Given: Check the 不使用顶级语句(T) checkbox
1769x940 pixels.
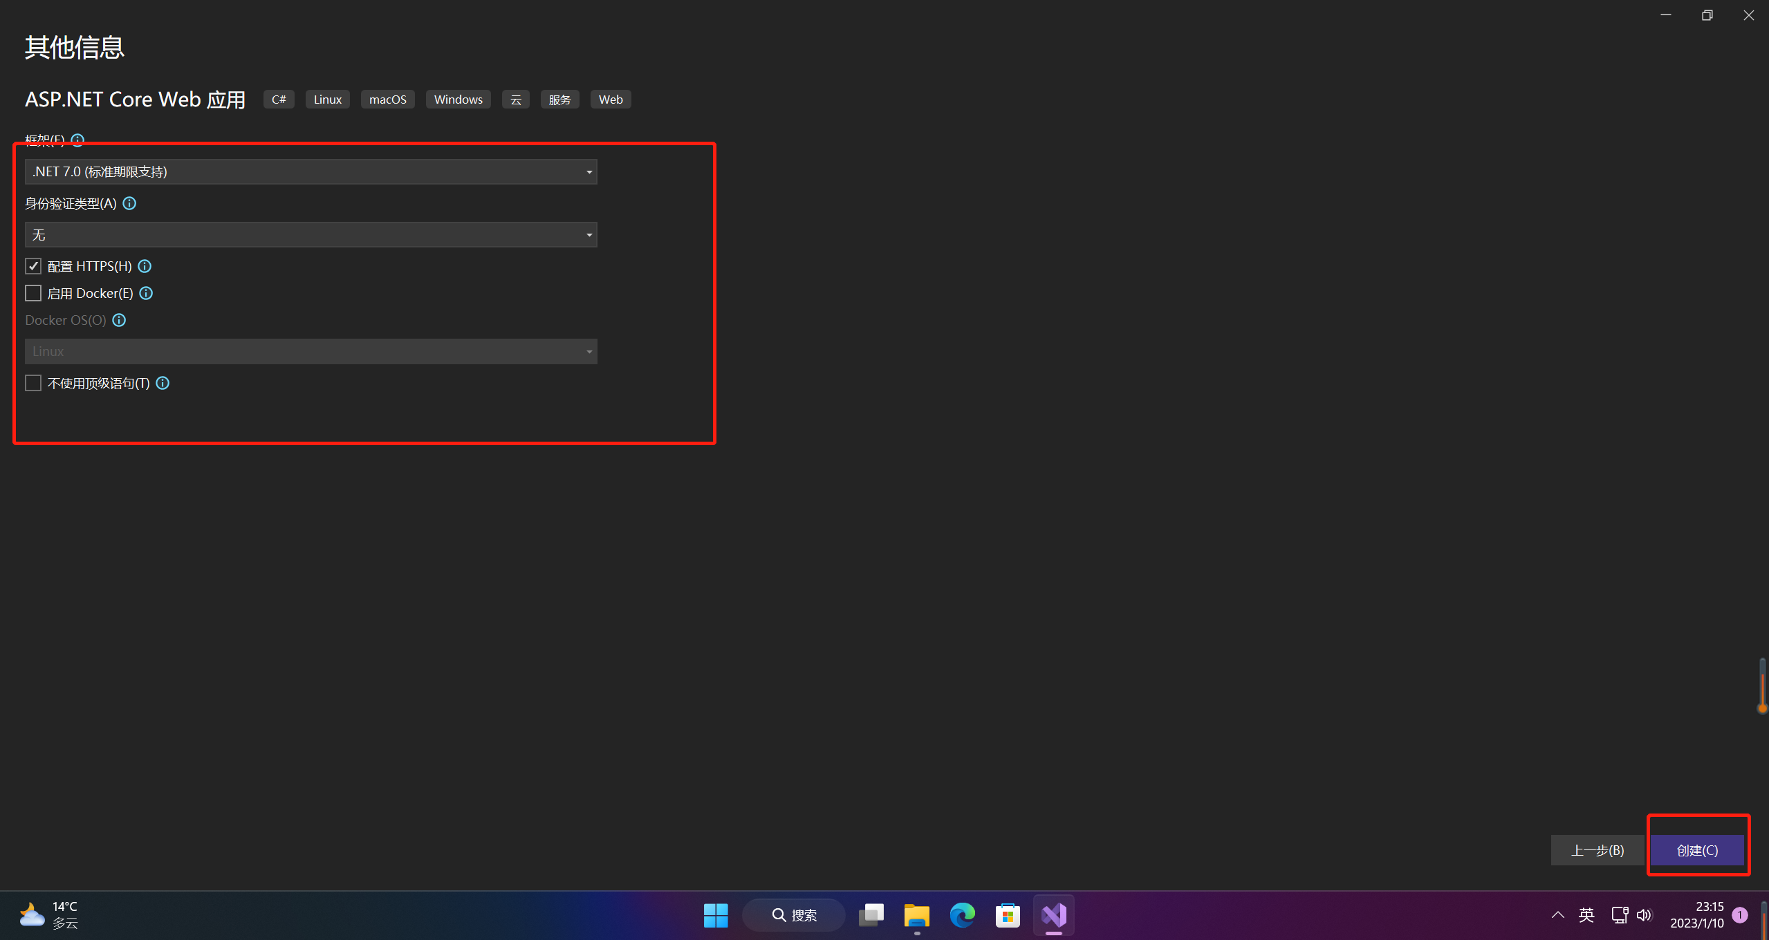Looking at the screenshot, I should [x=33, y=383].
